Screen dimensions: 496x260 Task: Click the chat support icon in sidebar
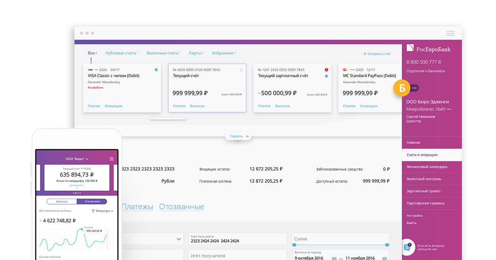408,247
